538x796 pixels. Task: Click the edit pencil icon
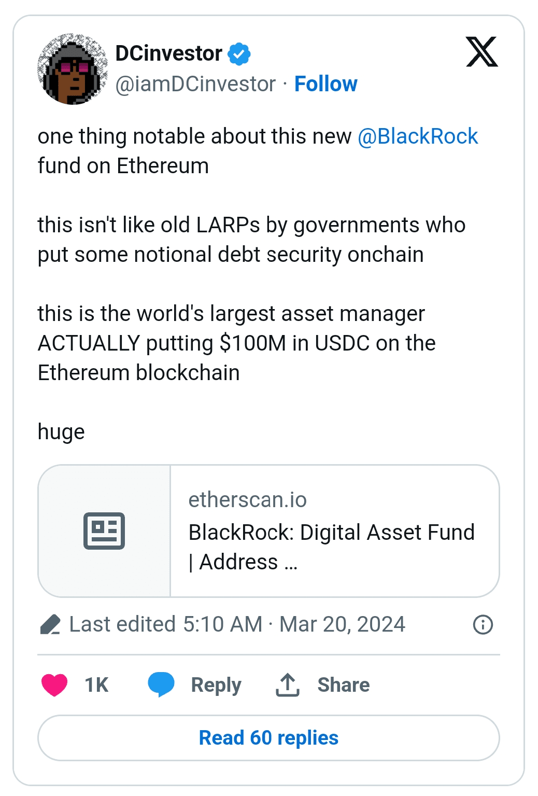(x=50, y=624)
